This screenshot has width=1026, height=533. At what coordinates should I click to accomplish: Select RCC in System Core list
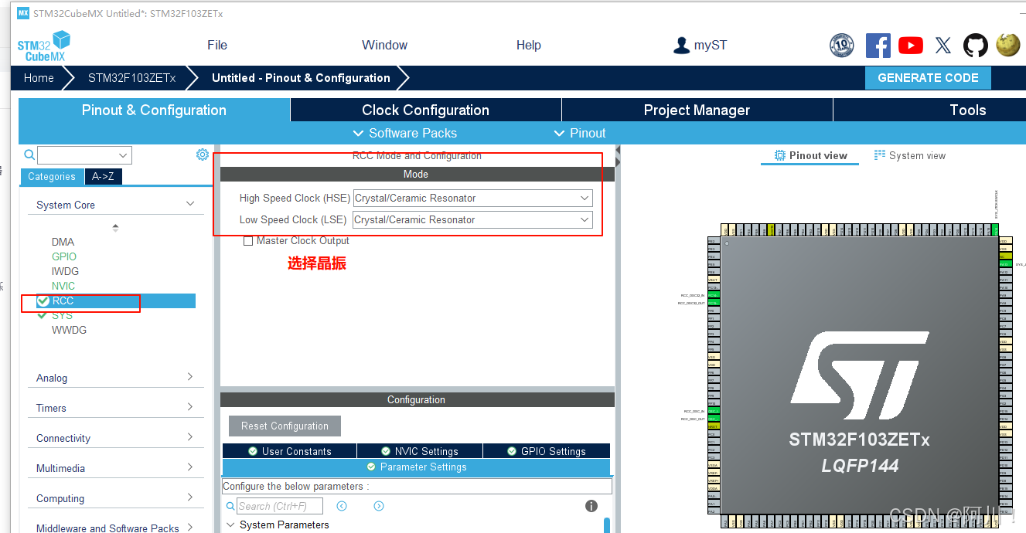tap(116, 300)
